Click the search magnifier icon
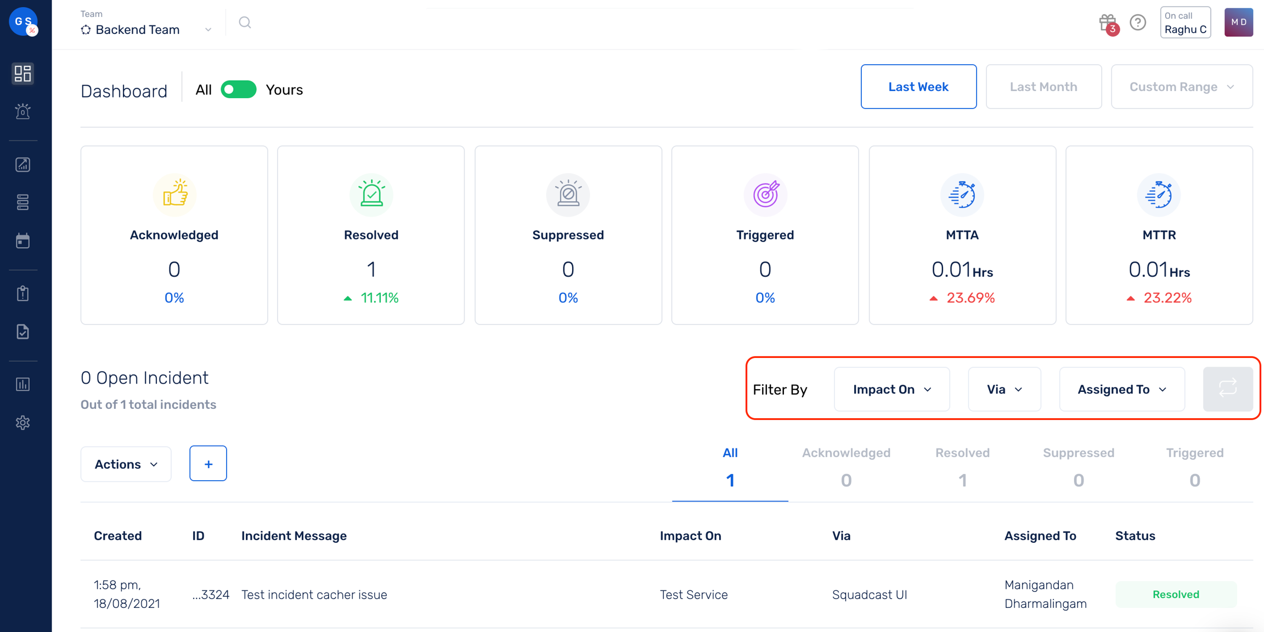The width and height of the screenshot is (1264, 632). pos(245,22)
